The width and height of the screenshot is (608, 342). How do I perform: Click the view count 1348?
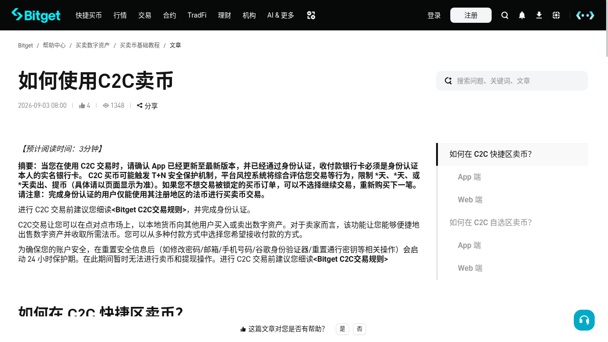(114, 105)
